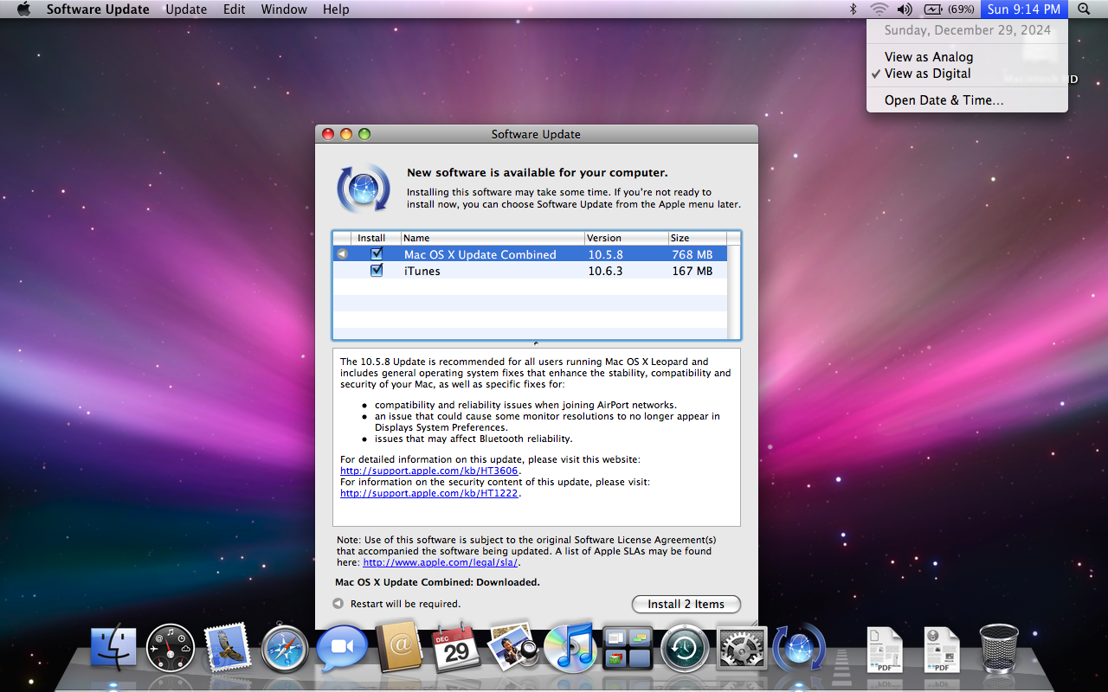Click version 10.5.8 cell
The height and width of the screenshot is (692, 1108).
606,254
